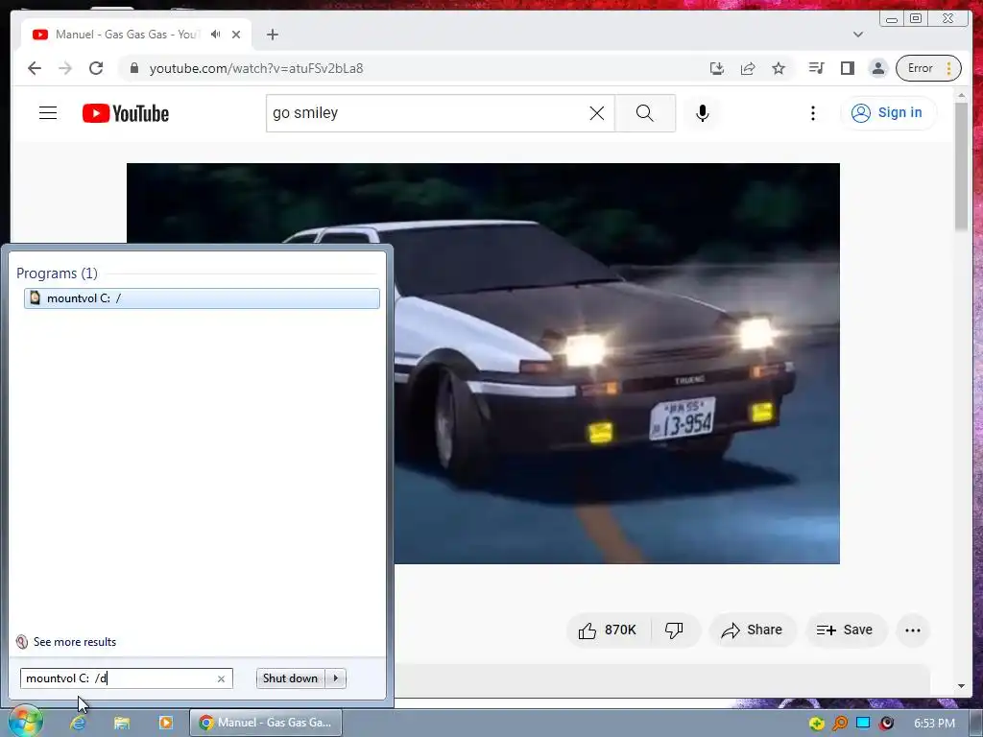Open the media controls icon
This screenshot has width=983, height=737.
pos(816,68)
